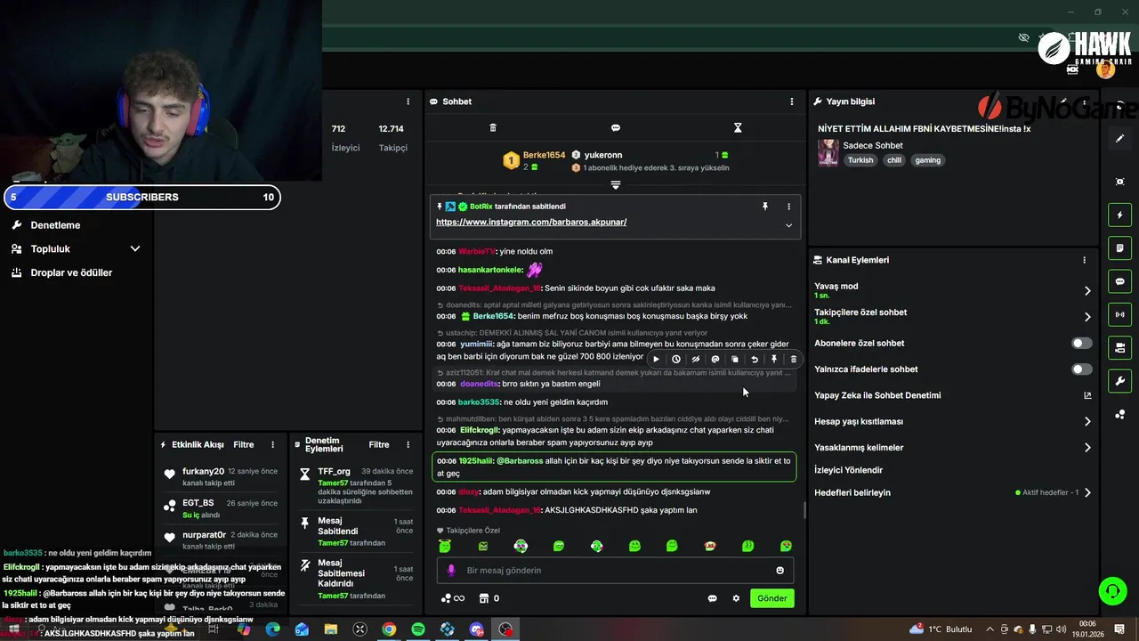Viewport: 1139px width, 641px height.
Task: Open the Hesap yaşı kısıtlaması arrow
Action: [x=1087, y=421]
